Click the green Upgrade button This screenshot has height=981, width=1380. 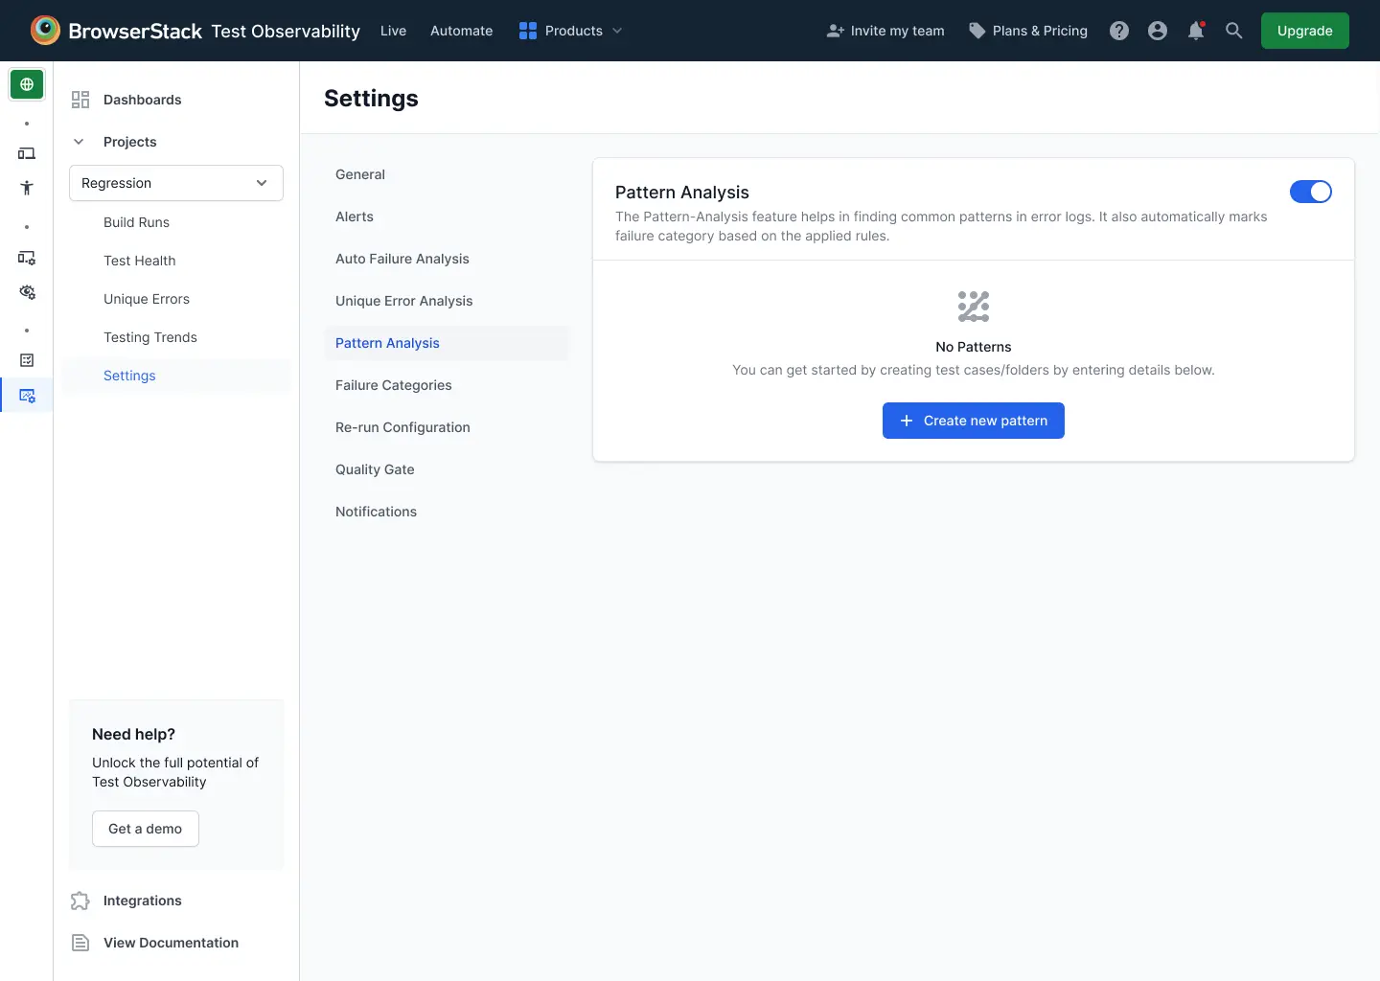[1305, 31]
